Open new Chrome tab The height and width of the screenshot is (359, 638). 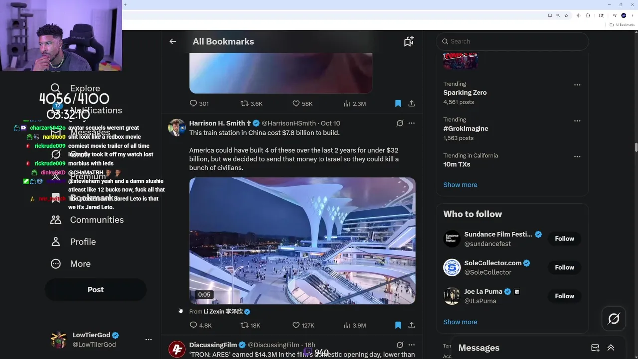click(125, 5)
